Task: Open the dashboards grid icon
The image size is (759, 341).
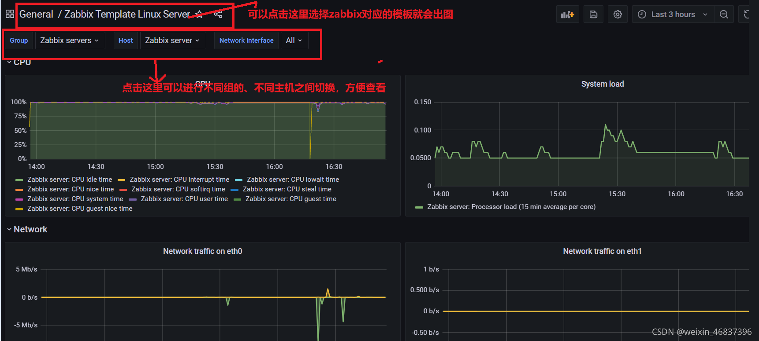Action: (10, 14)
